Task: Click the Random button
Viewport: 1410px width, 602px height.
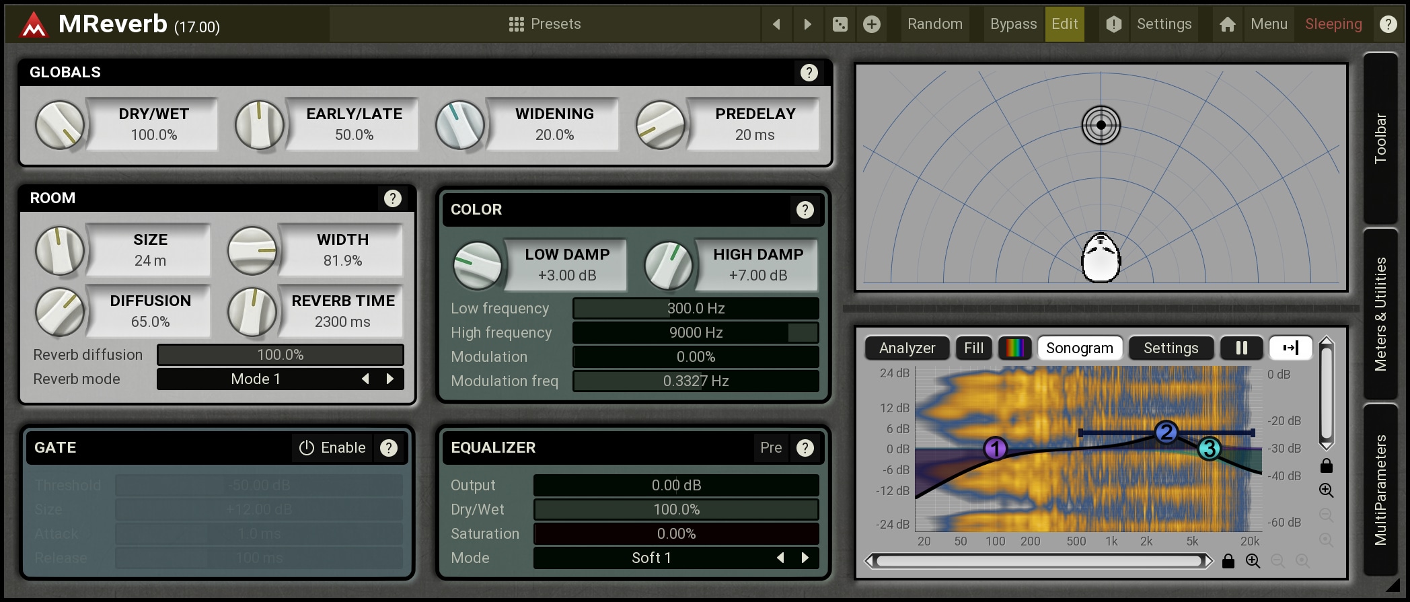Action: [x=934, y=24]
